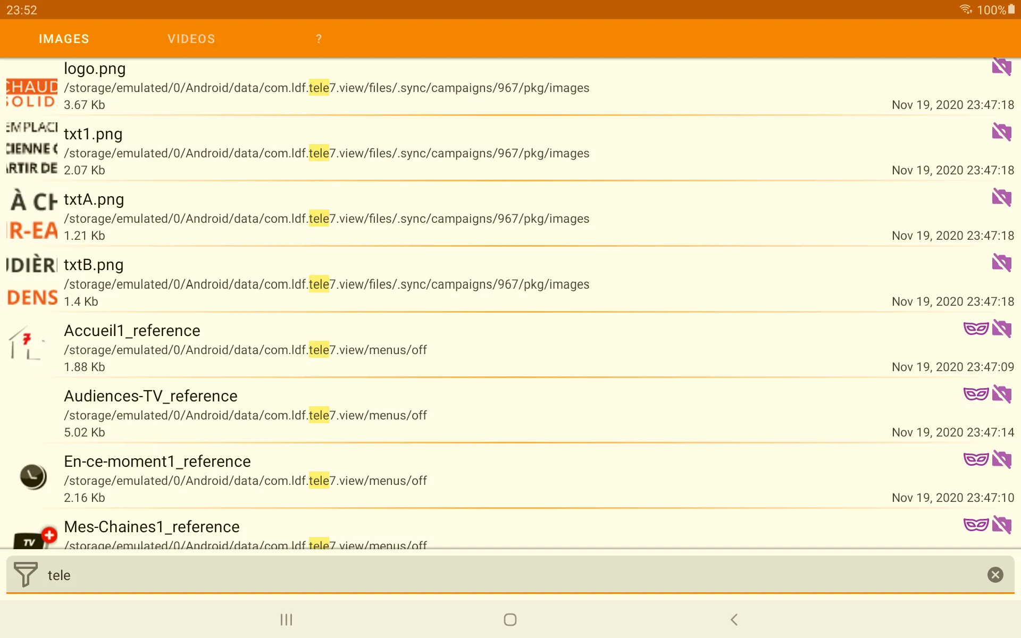This screenshot has width=1021, height=638.
Task: Switch to the VIDEOS tab
Action: 191,39
